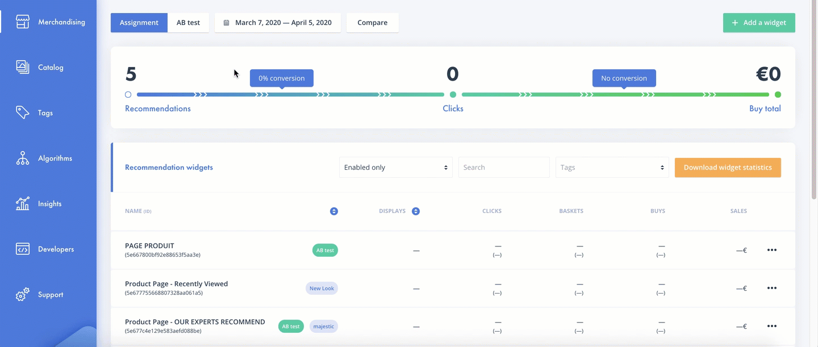
Task: Click AB test tag on OUR EXPERTS RECOMMEND
Action: (291, 326)
